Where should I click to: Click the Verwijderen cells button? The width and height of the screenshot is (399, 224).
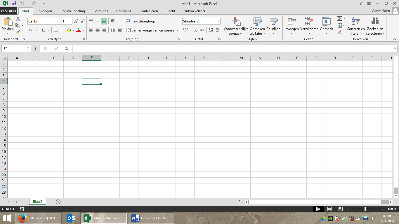click(x=309, y=26)
